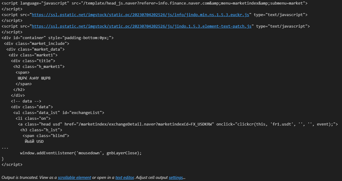Viewport: 342px width, 181px height.
Task: Click the closing </h2> tag line
Action: pos(19,89)
